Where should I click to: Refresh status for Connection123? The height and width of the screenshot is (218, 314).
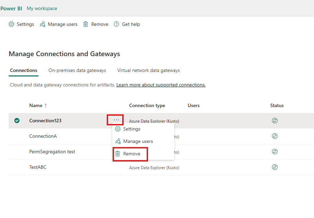pos(275,121)
